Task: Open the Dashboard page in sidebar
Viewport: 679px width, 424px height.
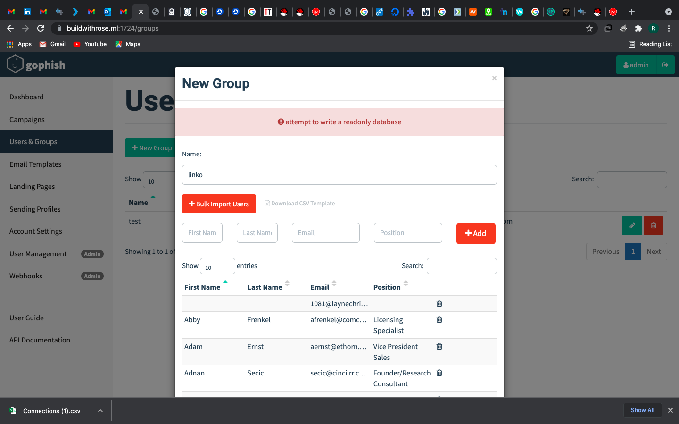Action: 26,97
